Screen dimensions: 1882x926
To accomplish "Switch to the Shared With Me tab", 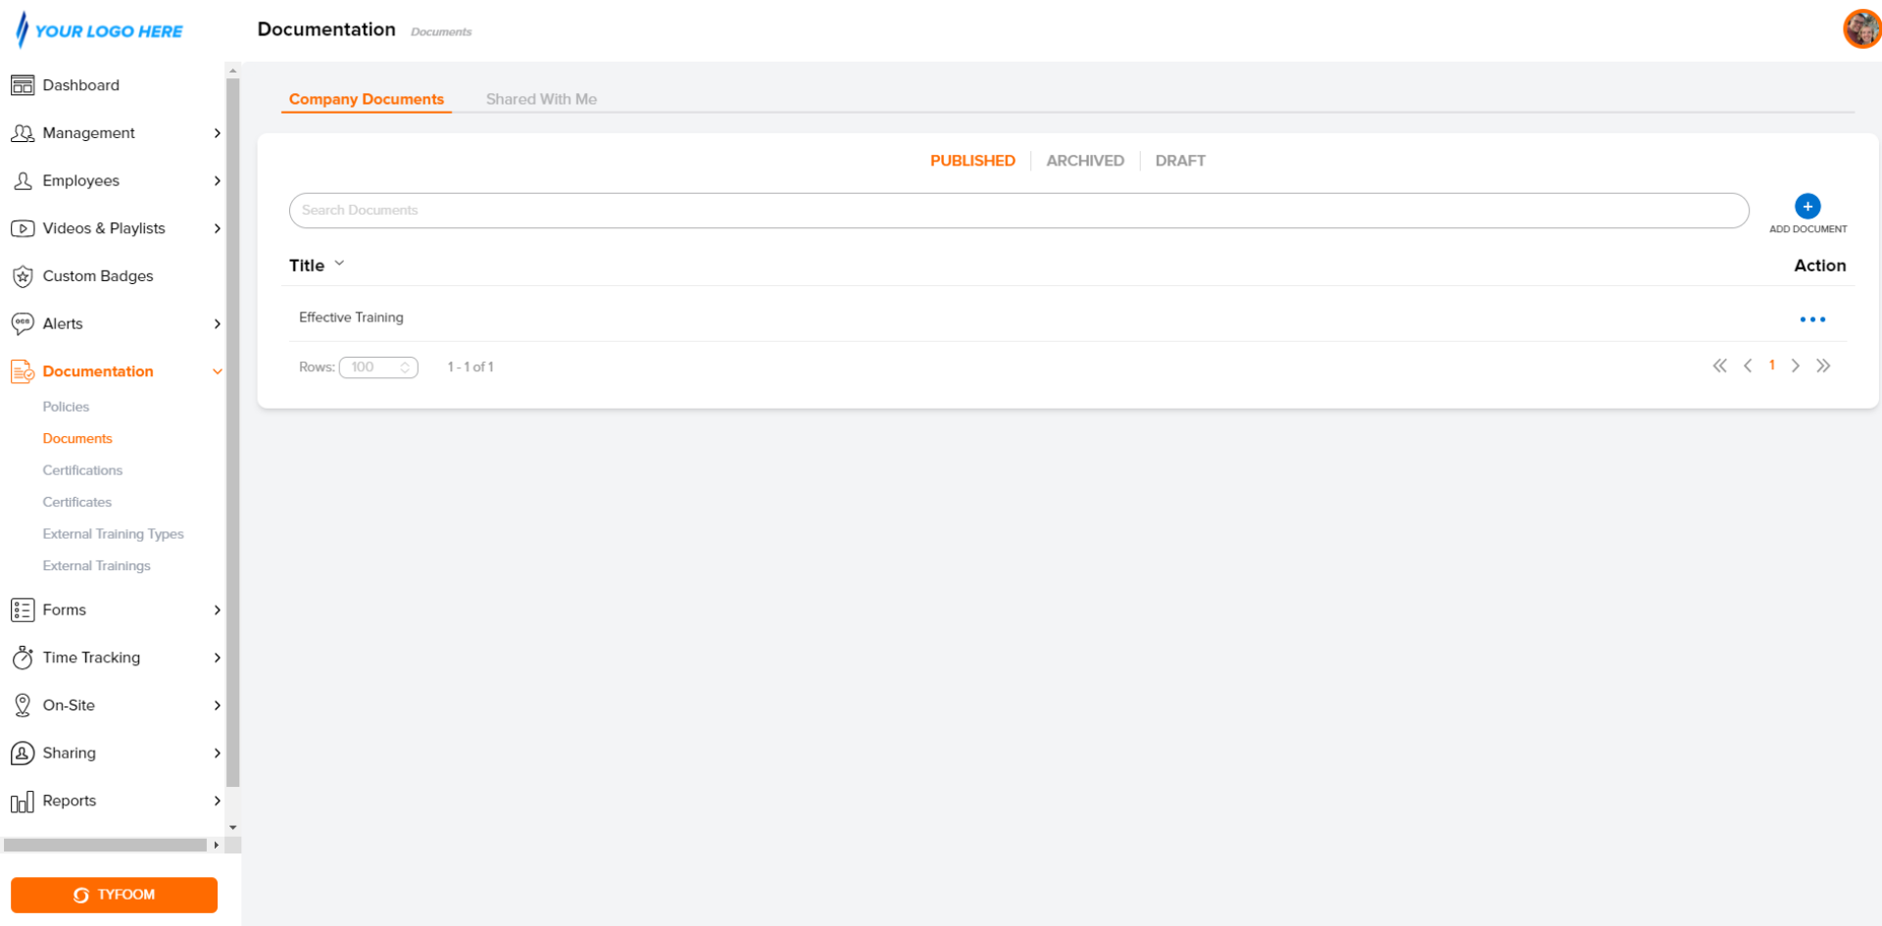I will click(x=541, y=98).
